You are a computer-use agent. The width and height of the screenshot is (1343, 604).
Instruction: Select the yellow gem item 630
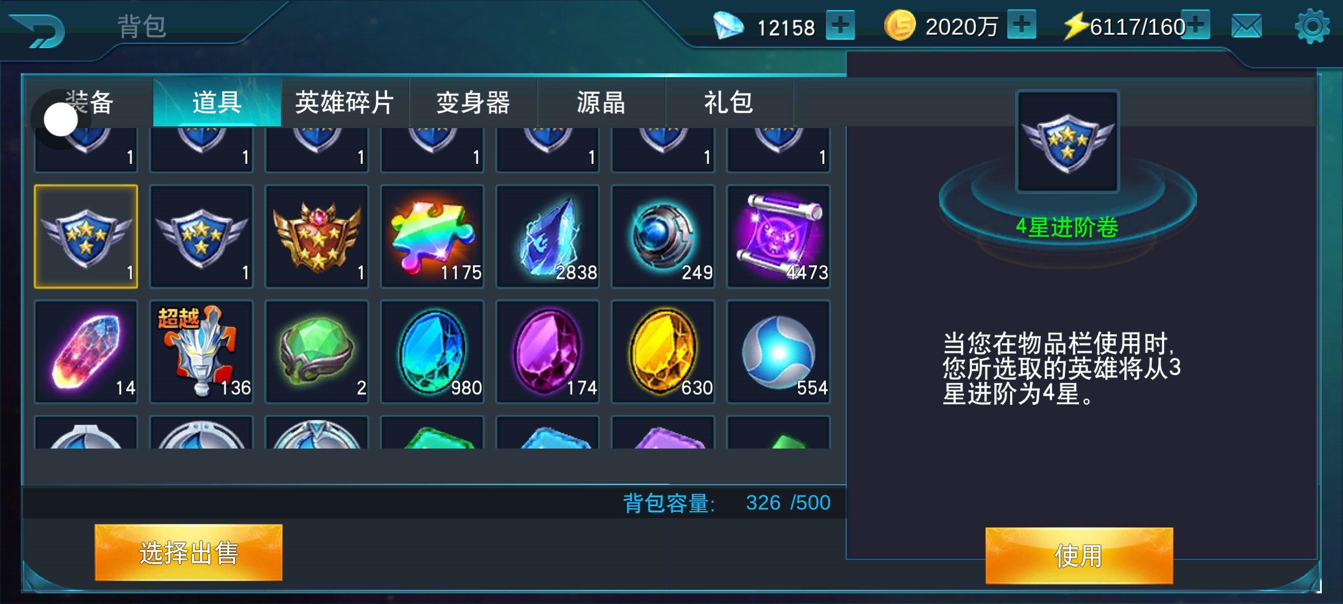pos(663,352)
